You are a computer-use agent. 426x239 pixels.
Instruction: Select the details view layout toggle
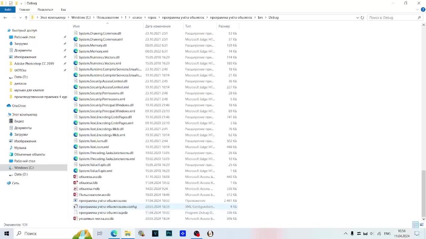[x=416, y=225]
